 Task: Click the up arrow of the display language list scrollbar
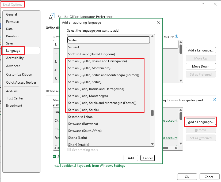click(181, 42)
